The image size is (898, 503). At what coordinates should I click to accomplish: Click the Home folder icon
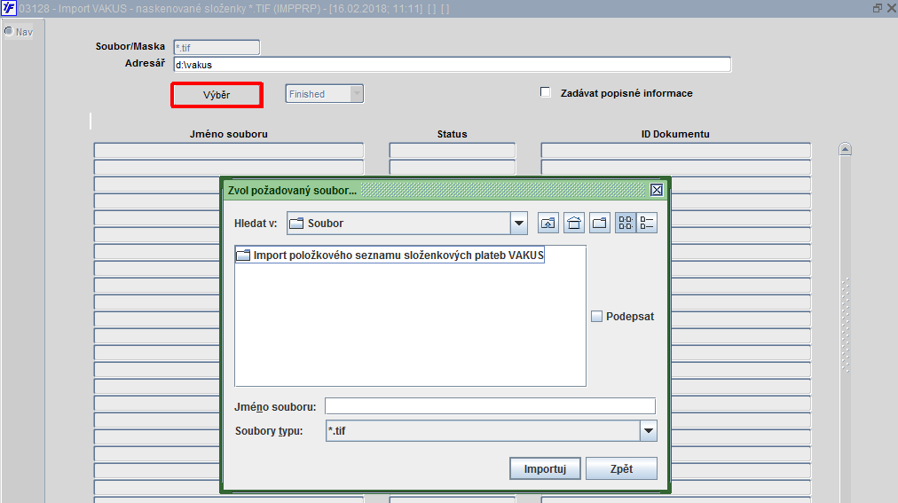click(x=574, y=224)
